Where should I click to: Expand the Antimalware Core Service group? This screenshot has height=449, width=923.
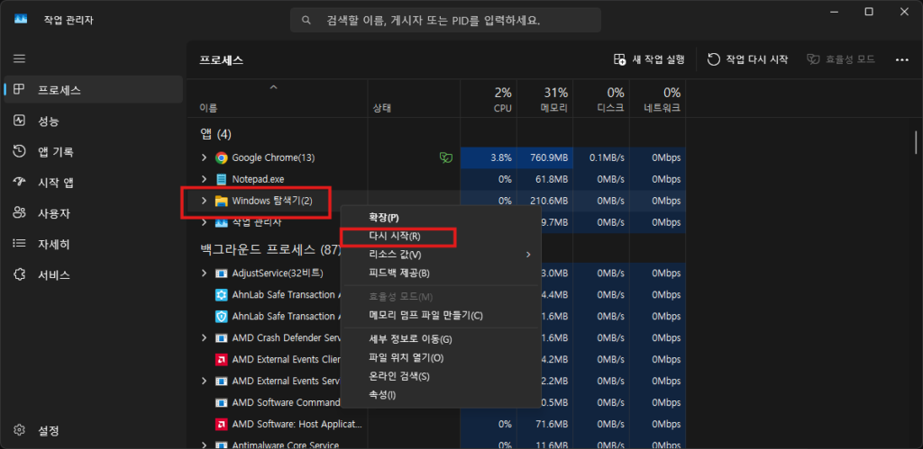click(x=204, y=445)
